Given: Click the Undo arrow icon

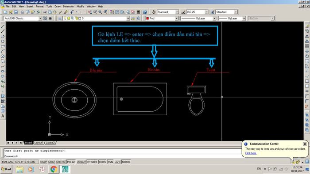Looking at the screenshot, I should pos(72,12).
